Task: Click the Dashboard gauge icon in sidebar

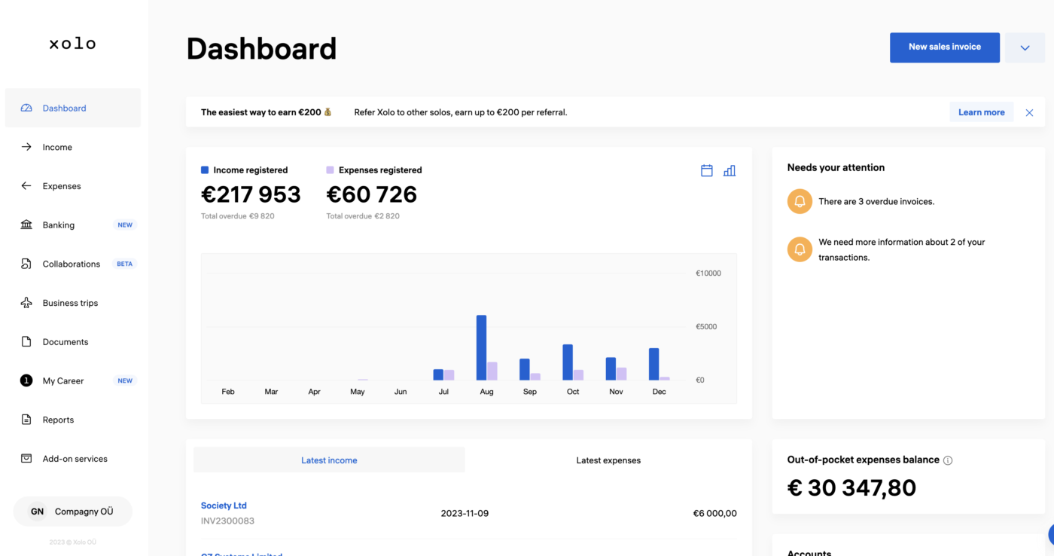Action: (26, 108)
